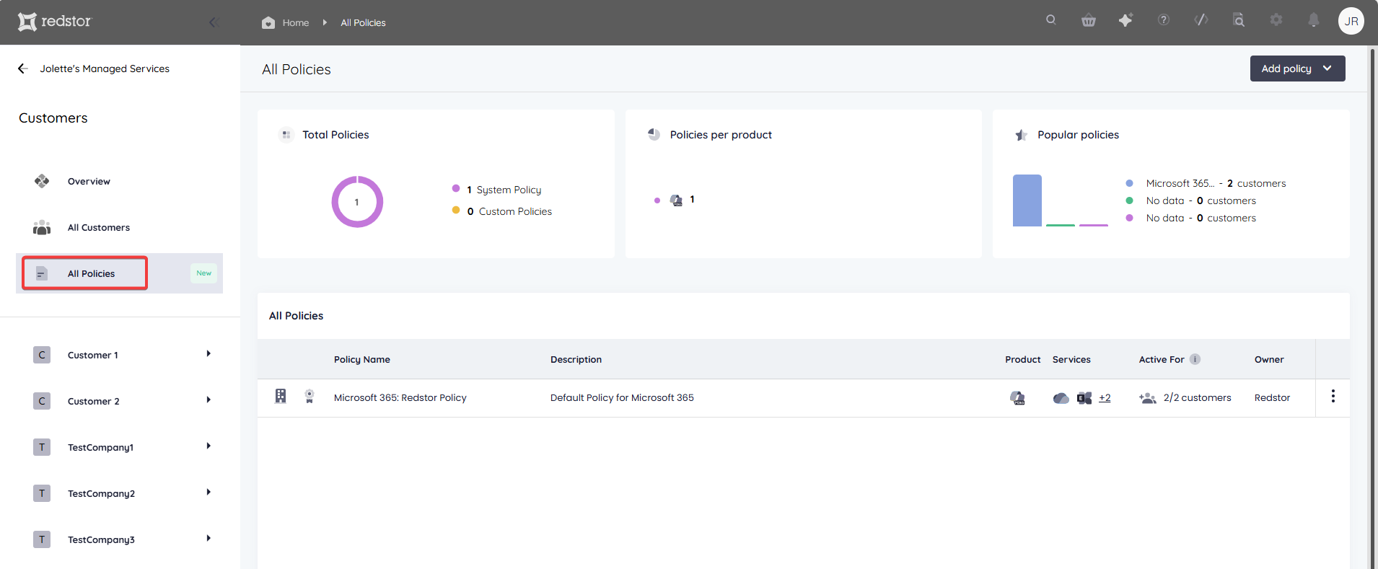
Task: Click the purple System Policy legend dot
Action: (x=456, y=188)
